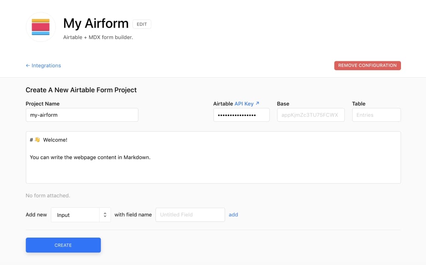Click into the Base ID input field

[311, 115]
